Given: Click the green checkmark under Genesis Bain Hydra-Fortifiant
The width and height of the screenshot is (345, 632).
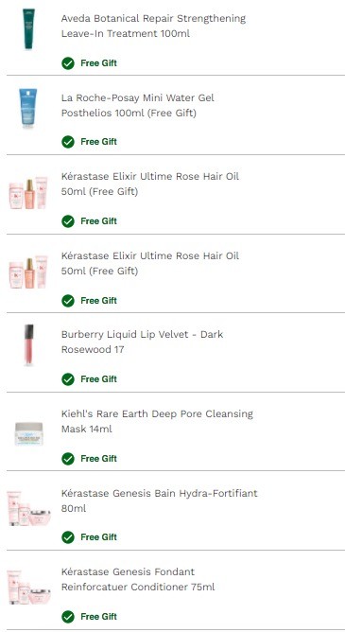Looking at the screenshot, I should [68, 537].
